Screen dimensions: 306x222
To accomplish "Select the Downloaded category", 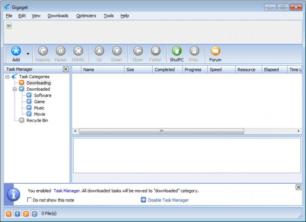I will coord(38,89).
